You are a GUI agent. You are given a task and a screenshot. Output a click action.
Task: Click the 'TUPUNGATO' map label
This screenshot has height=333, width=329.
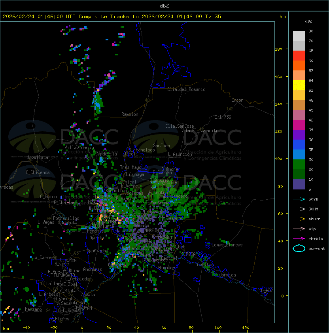tap(64, 275)
